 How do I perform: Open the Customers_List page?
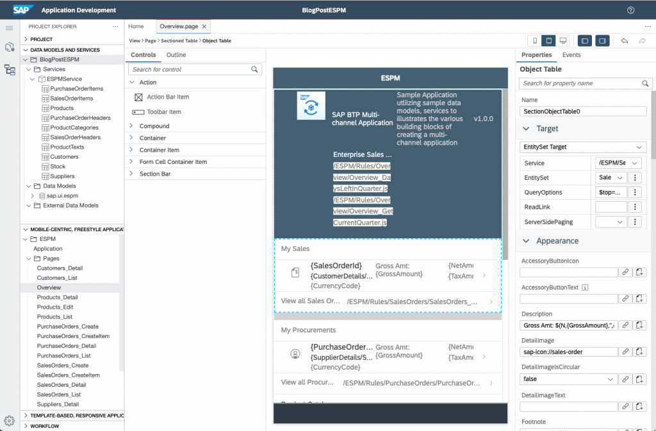(57, 278)
